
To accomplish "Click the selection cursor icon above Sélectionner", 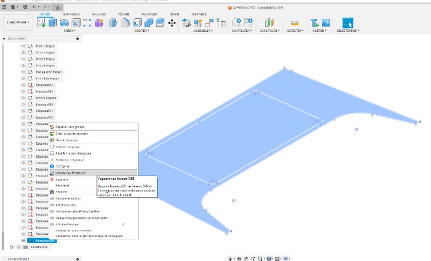I will (348, 23).
